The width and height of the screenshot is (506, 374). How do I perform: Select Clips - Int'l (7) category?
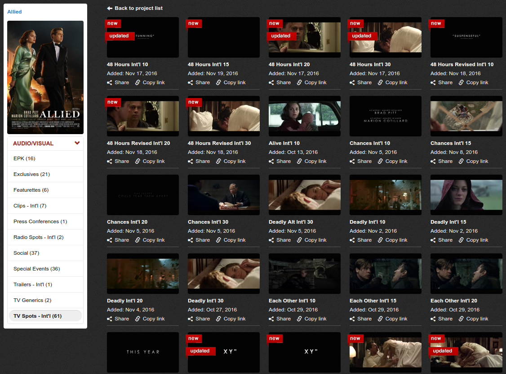(45, 206)
